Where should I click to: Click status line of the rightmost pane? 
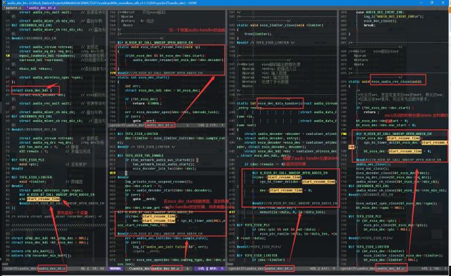point(393,269)
